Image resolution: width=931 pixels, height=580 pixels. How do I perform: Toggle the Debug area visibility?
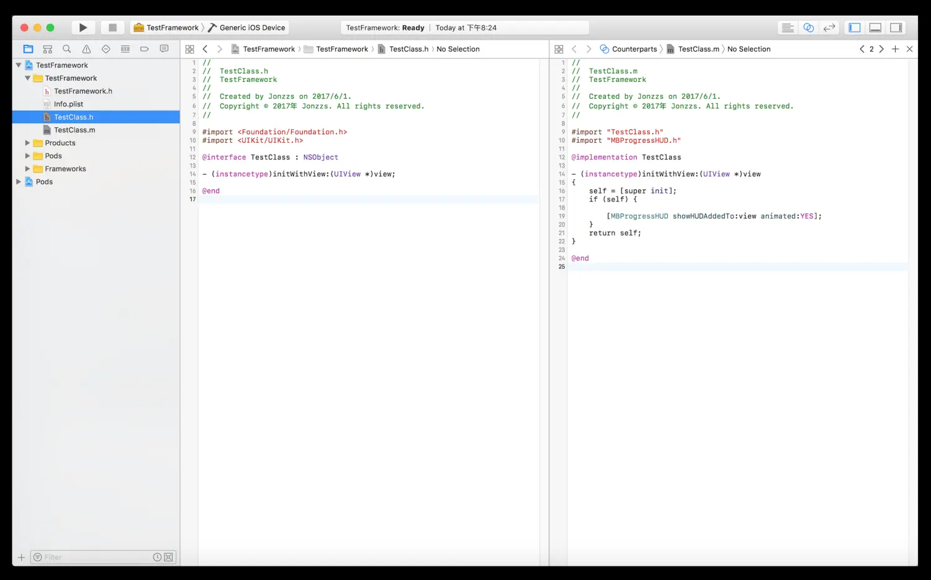point(875,27)
